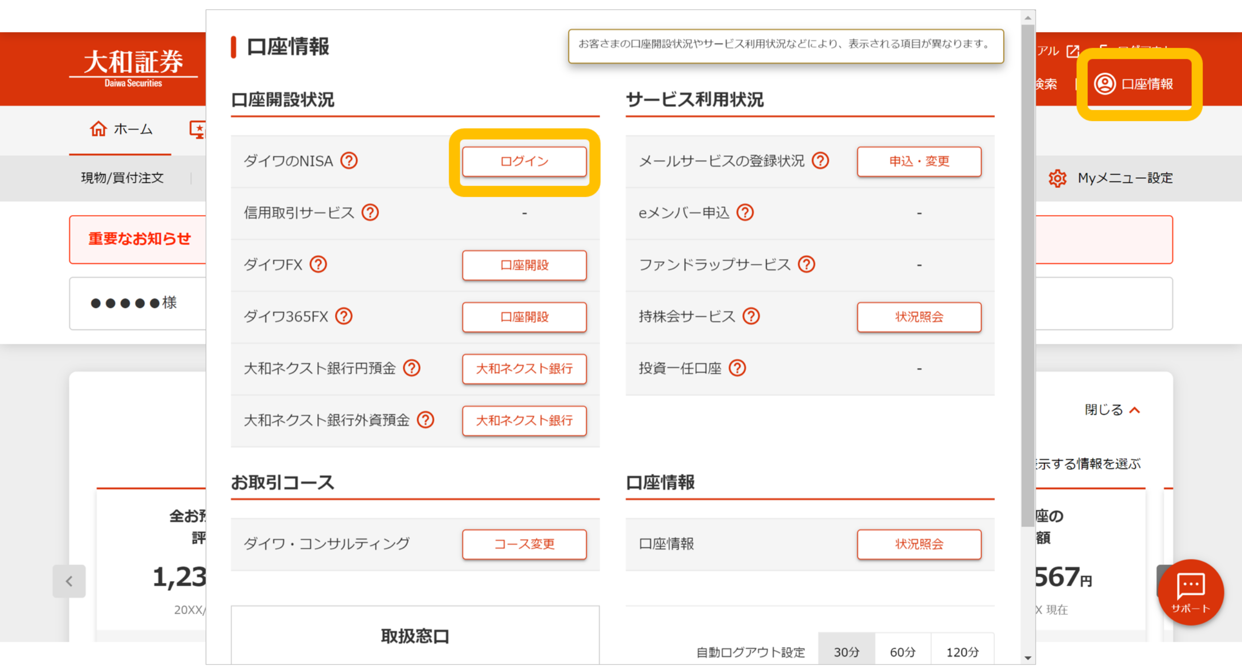Click the left carousel arrow button

(69, 581)
